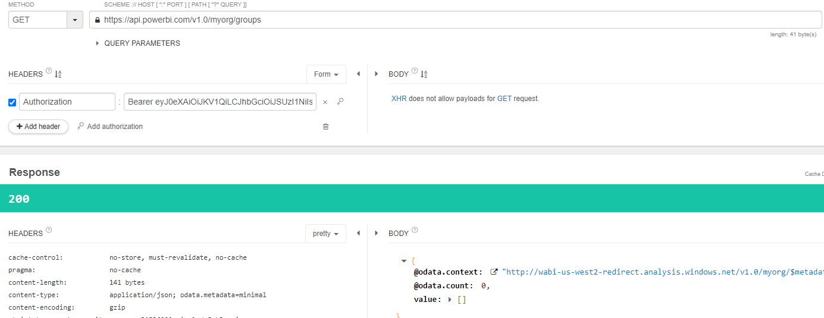
Task: Open the XHR link in the body message
Action: [399, 99]
